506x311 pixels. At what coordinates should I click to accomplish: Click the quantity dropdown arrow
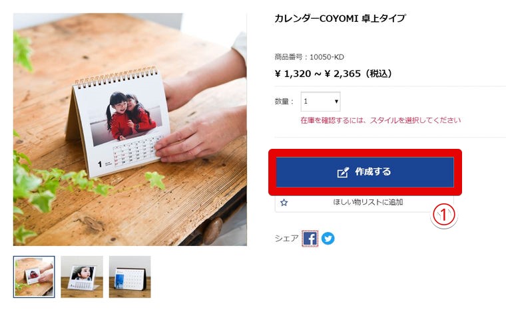tap(336, 102)
